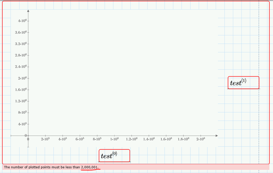273x173 pixels.
Task: Click y-axis tick label 3.6·10⁶
Action: click(x=21, y=32)
